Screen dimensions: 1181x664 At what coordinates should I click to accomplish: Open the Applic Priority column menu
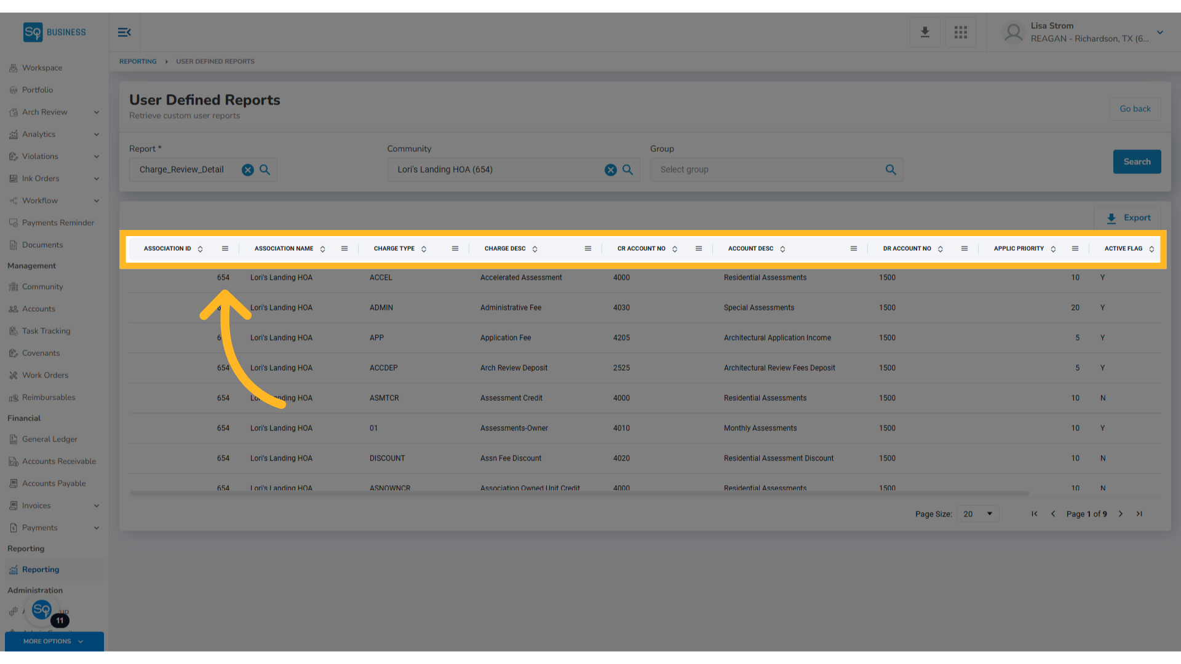(x=1075, y=248)
